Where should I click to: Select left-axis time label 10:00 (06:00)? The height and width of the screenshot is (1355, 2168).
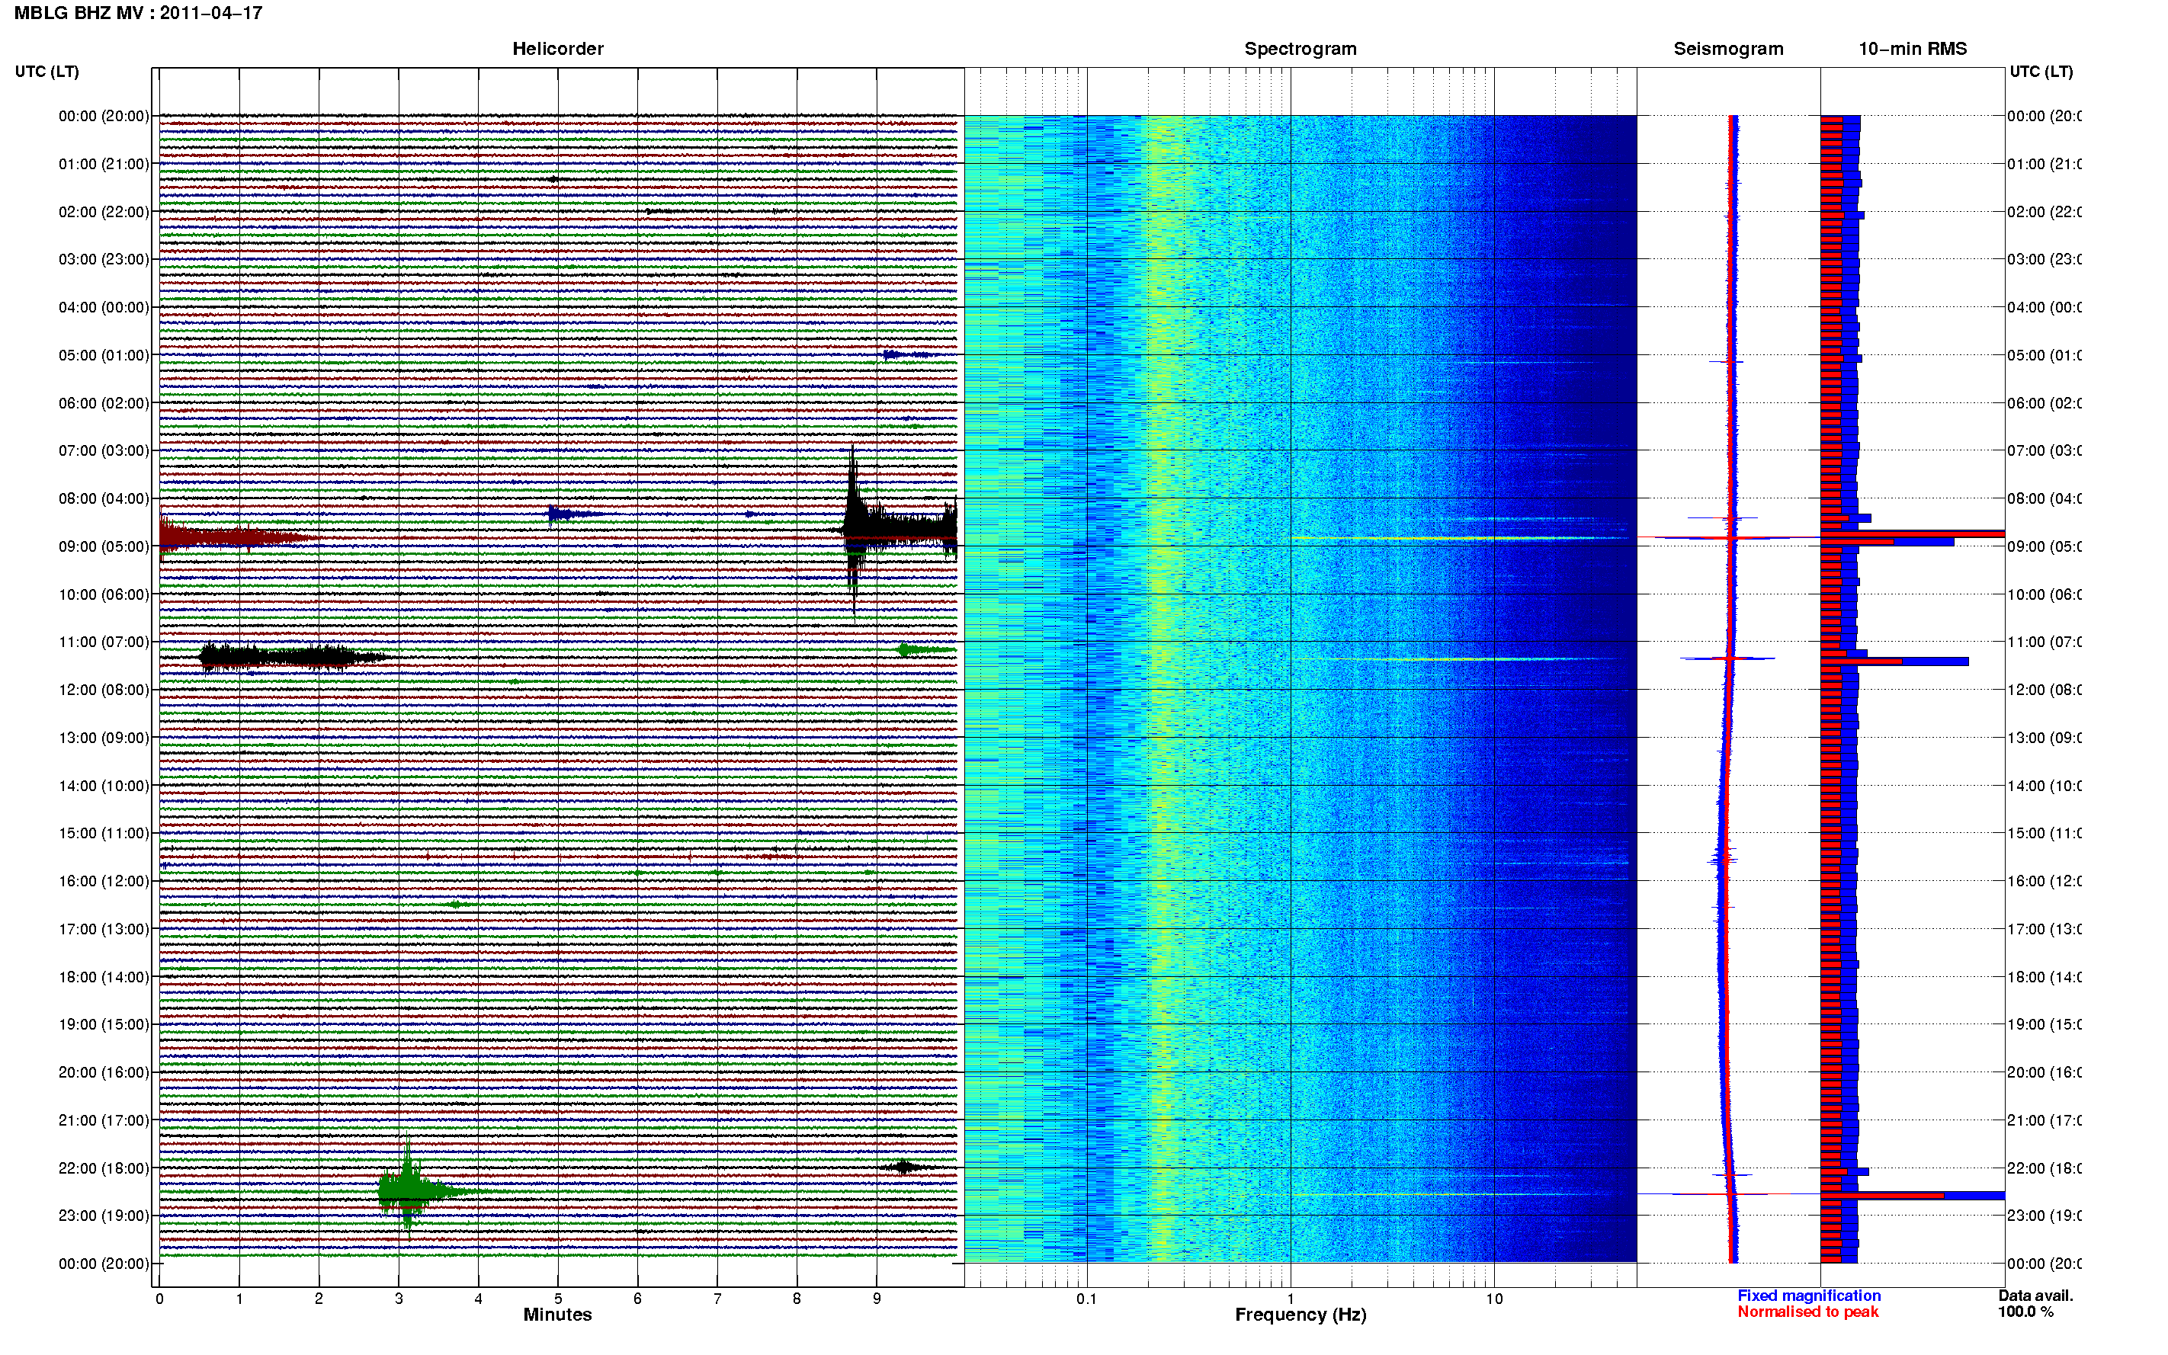104,595
